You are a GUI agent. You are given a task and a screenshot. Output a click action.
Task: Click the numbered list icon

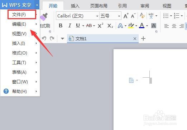tap(177, 16)
